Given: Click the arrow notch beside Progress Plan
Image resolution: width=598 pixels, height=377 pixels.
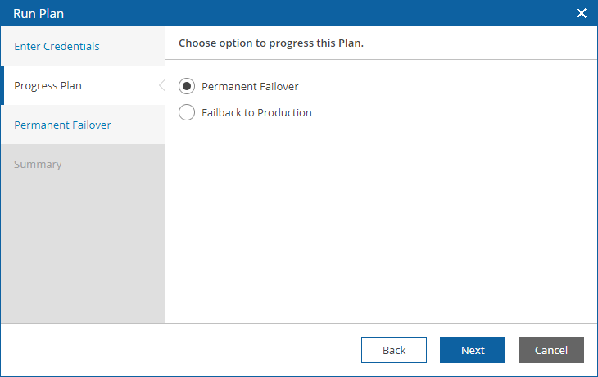Looking at the screenshot, I should (162, 85).
